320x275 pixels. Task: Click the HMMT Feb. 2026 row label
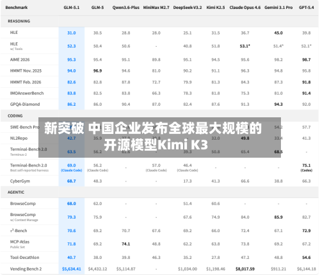click(x=26, y=82)
